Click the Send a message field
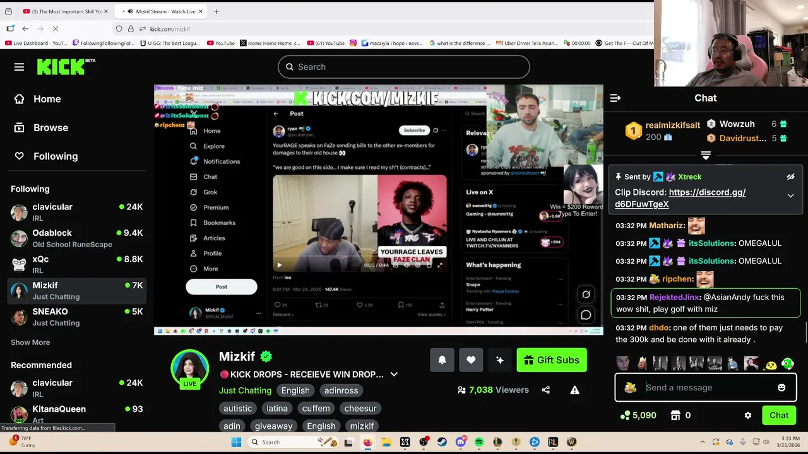Screen dimensions: 808x454 (x=706, y=388)
